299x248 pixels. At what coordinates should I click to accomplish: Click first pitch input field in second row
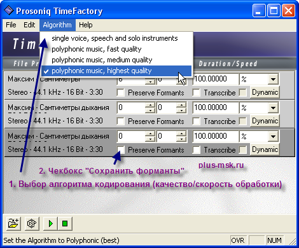tap(132, 107)
